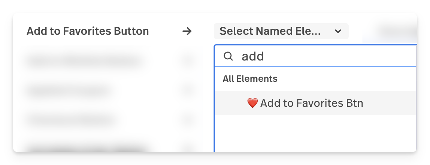This screenshot has height=165, width=430.
Task: Select the second blurred row in left list
Action: click(x=69, y=90)
